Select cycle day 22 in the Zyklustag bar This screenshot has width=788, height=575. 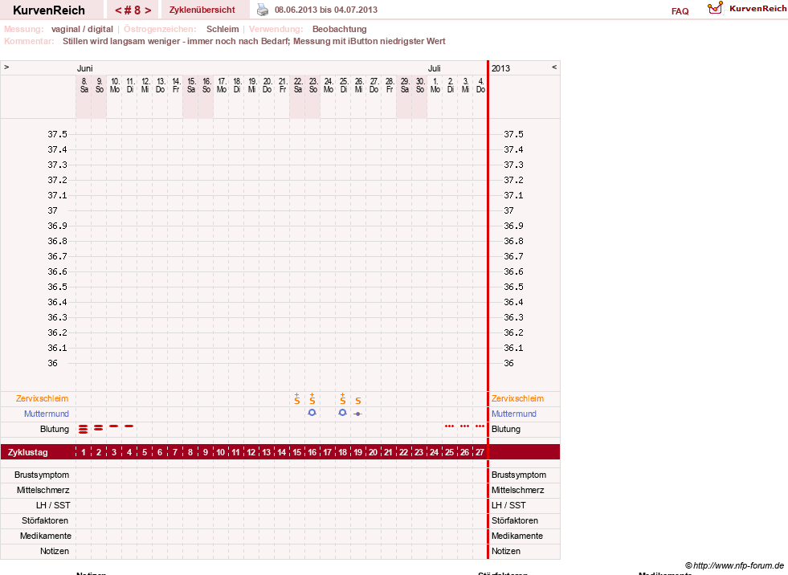click(403, 452)
